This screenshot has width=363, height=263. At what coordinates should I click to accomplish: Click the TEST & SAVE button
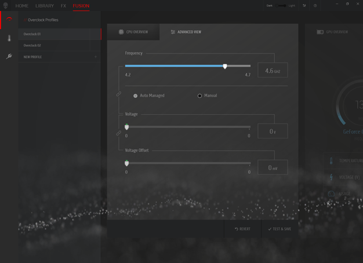[279, 229]
